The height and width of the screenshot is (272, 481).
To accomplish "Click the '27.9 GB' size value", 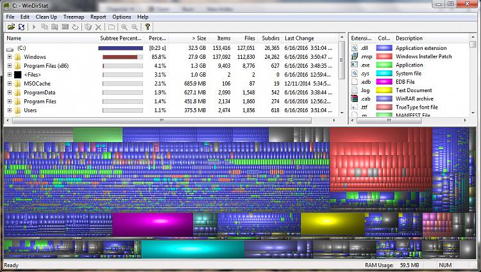I will 197,57.
